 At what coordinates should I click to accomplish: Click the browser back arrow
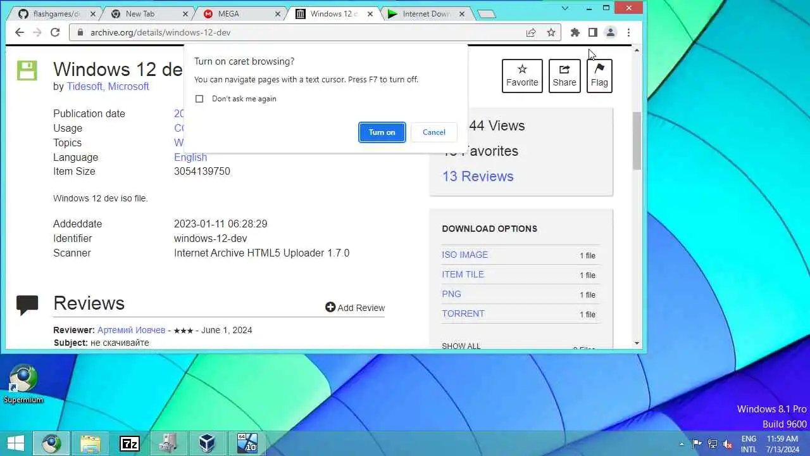19,32
